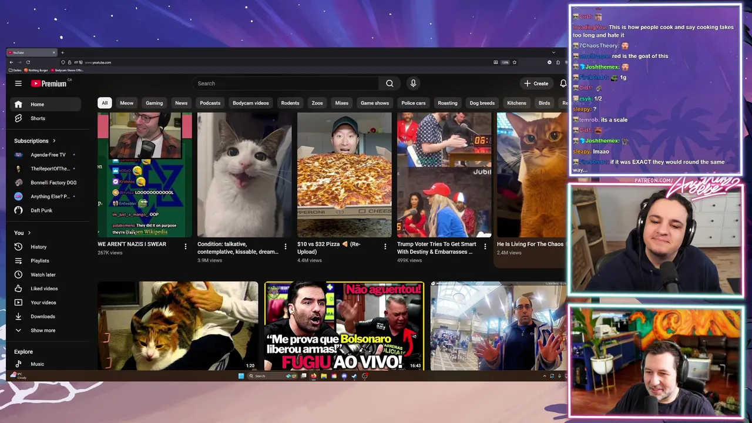Open browser tab list dropdown chevron
The image size is (752, 423).
tap(553, 52)
